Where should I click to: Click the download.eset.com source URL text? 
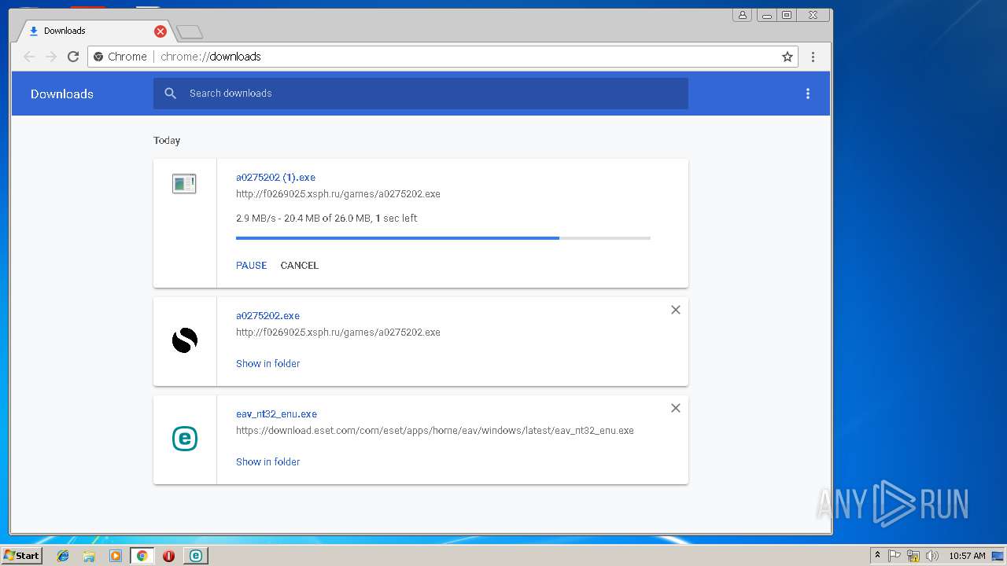(435, 431)
